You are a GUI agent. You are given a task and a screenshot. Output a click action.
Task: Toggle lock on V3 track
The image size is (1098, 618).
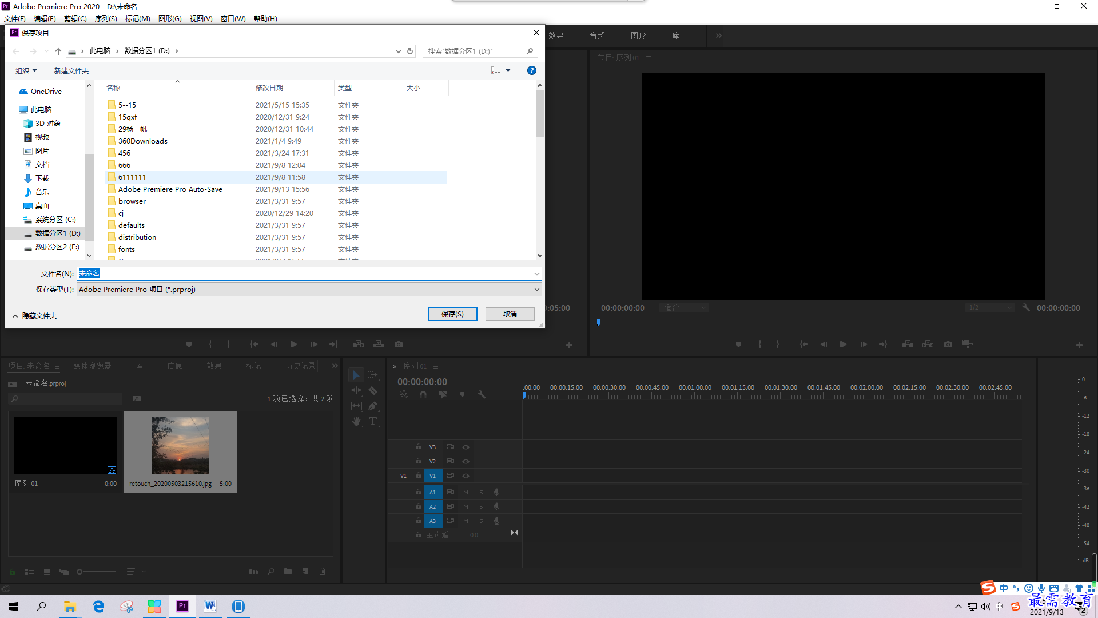coord(419,447)
